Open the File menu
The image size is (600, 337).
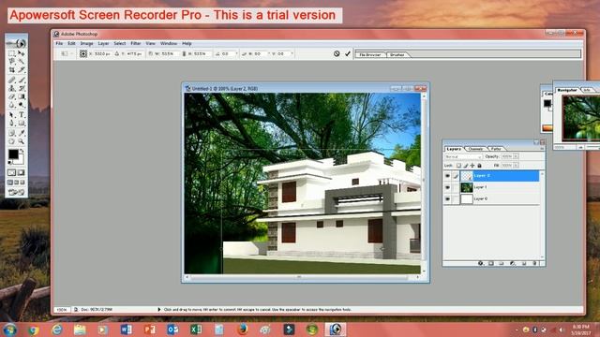[x=59, y=44]
